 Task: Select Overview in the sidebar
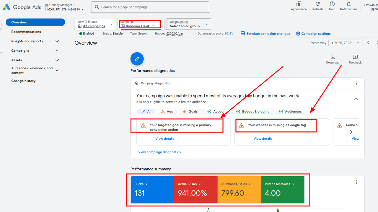point(35,22)
